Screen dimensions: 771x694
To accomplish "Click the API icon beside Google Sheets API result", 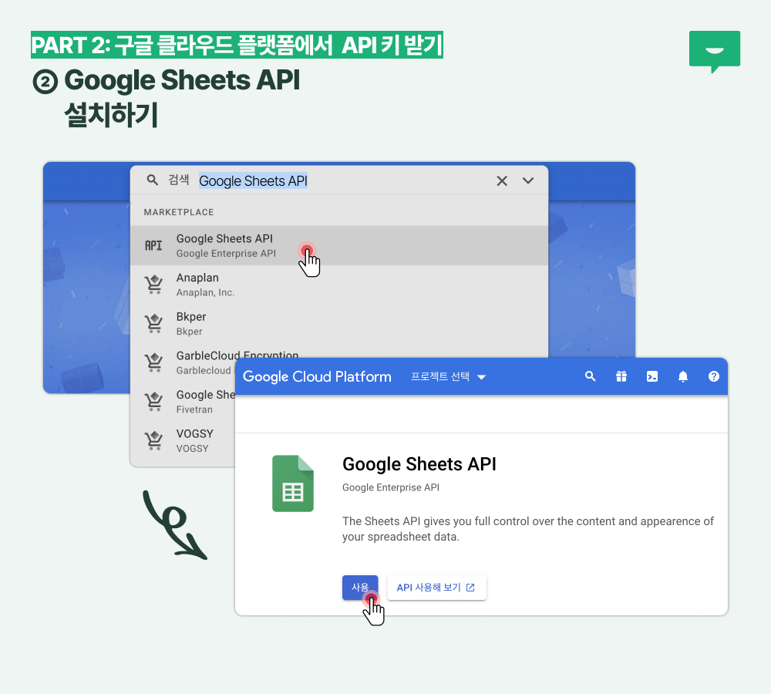I will (x=153, y=245).
